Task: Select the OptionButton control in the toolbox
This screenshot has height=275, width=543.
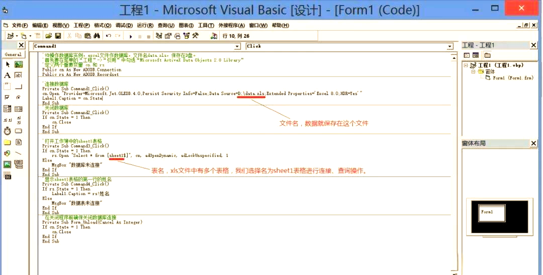Action: tap(19, 98)
